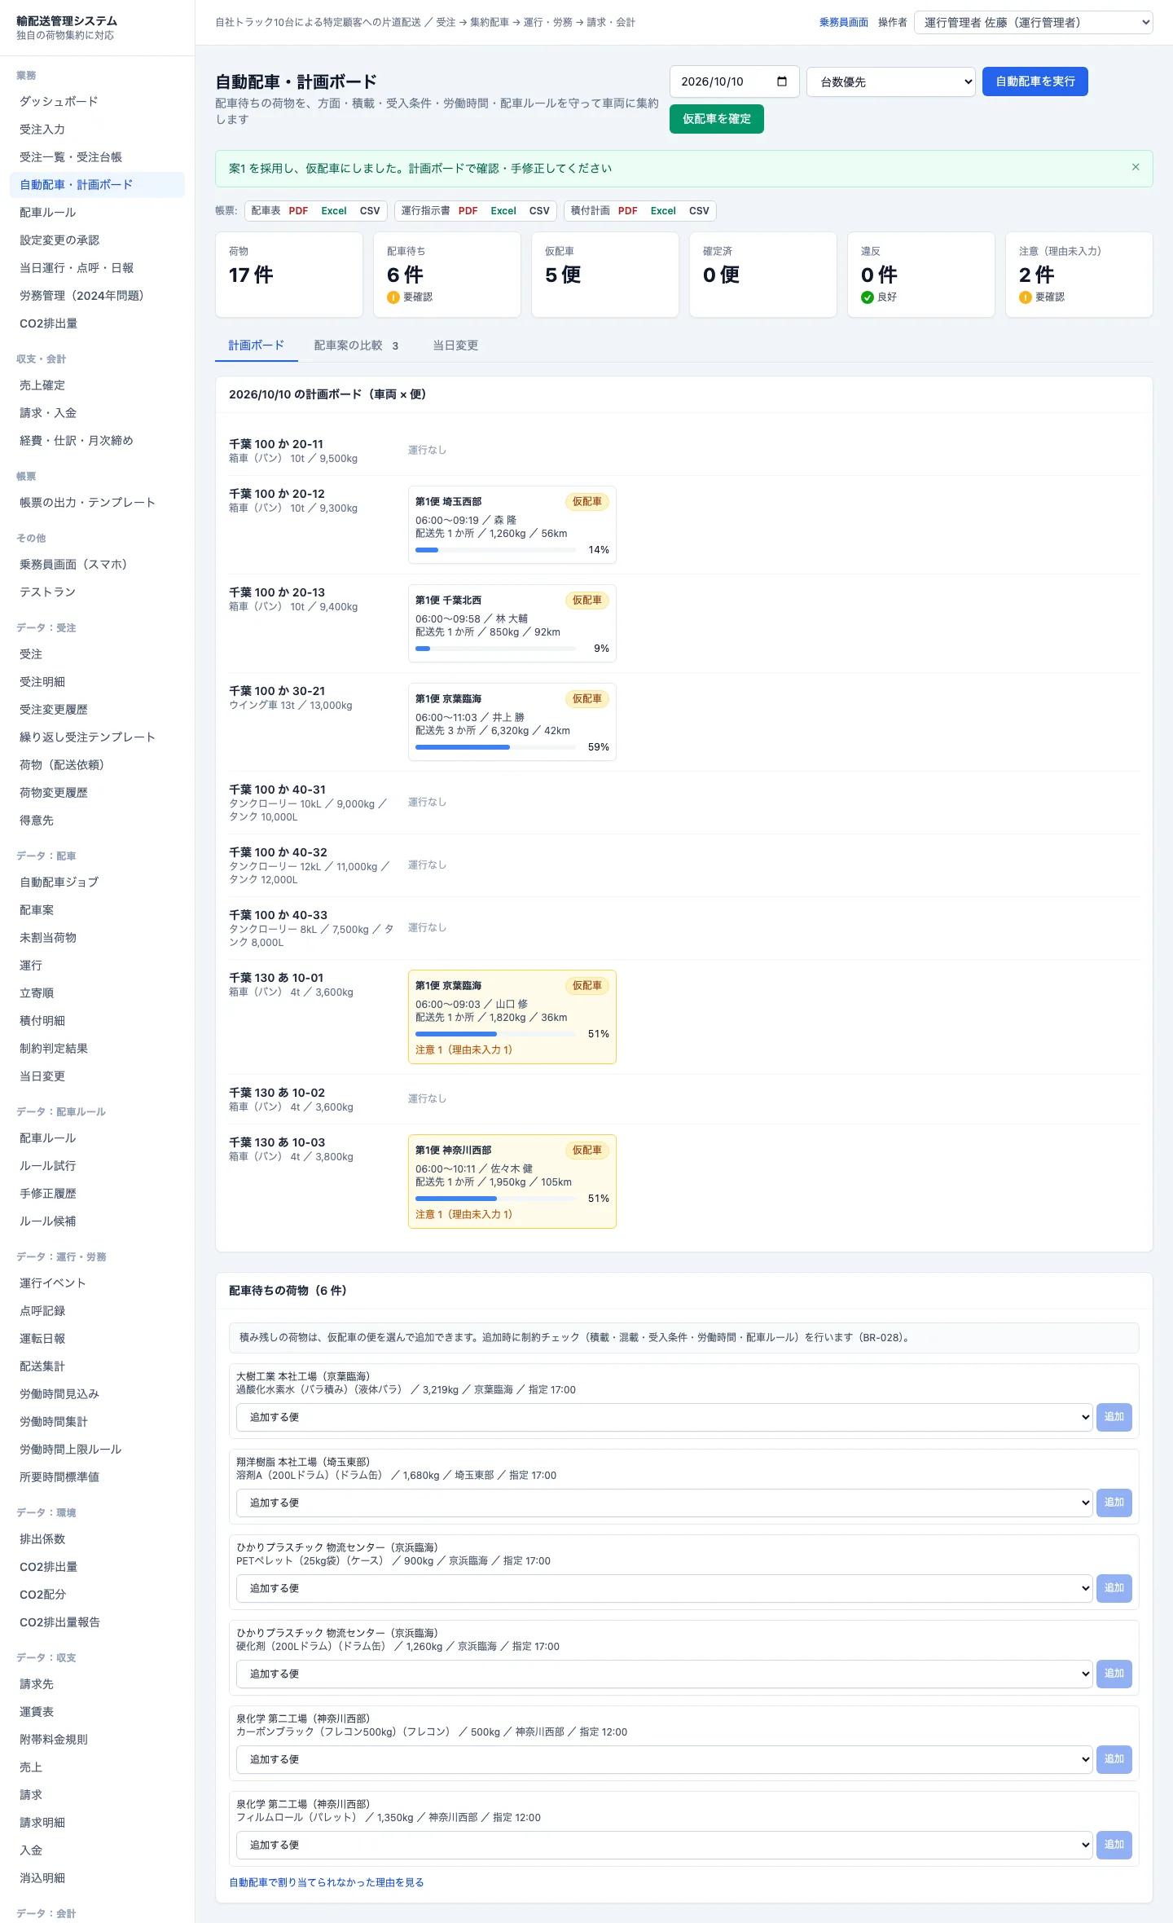The height and width of the screenshot is (1923, 1173).
Task: Open 第1便 千葉北西 trip card
Action: [512, 623]
